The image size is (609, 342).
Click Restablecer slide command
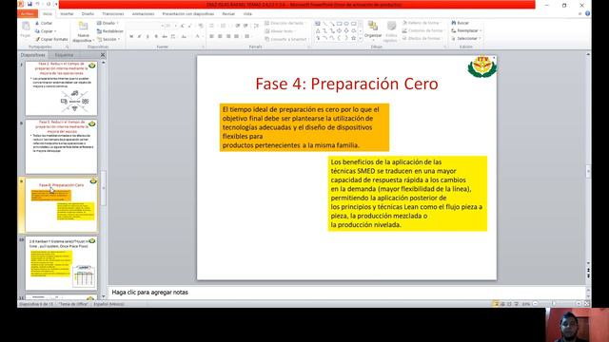coord(110,31)
